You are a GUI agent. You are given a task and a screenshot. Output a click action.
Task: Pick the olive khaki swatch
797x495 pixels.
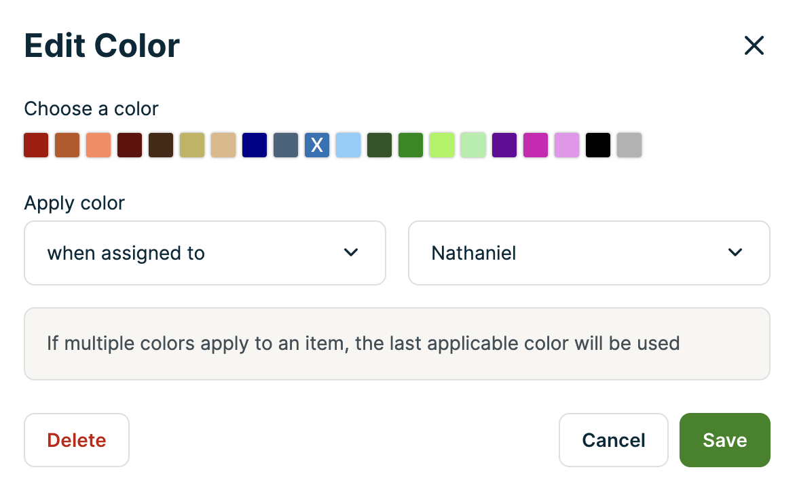192,144
